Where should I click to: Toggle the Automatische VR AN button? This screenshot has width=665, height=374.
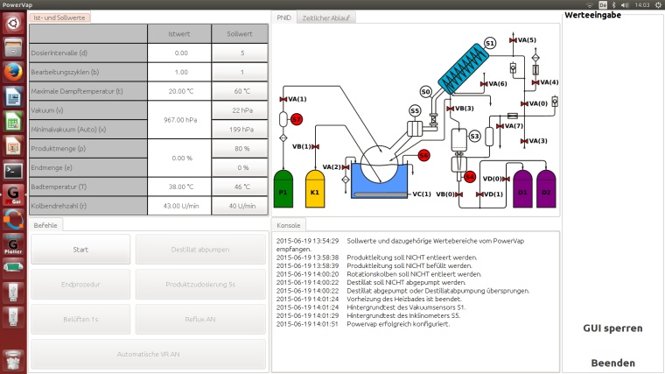pyautogui.click(x=148, y=354)
